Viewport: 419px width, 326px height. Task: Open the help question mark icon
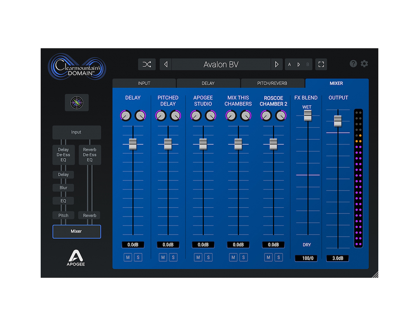pos(353,64)
